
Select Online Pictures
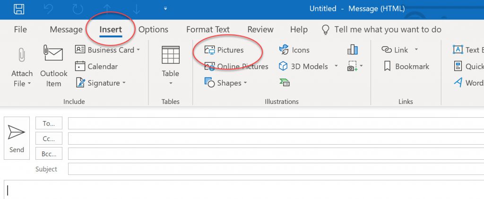click(x=236, y=66)
